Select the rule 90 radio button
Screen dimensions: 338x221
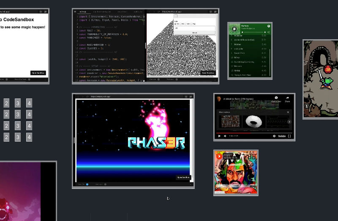(x=180, y=24)
